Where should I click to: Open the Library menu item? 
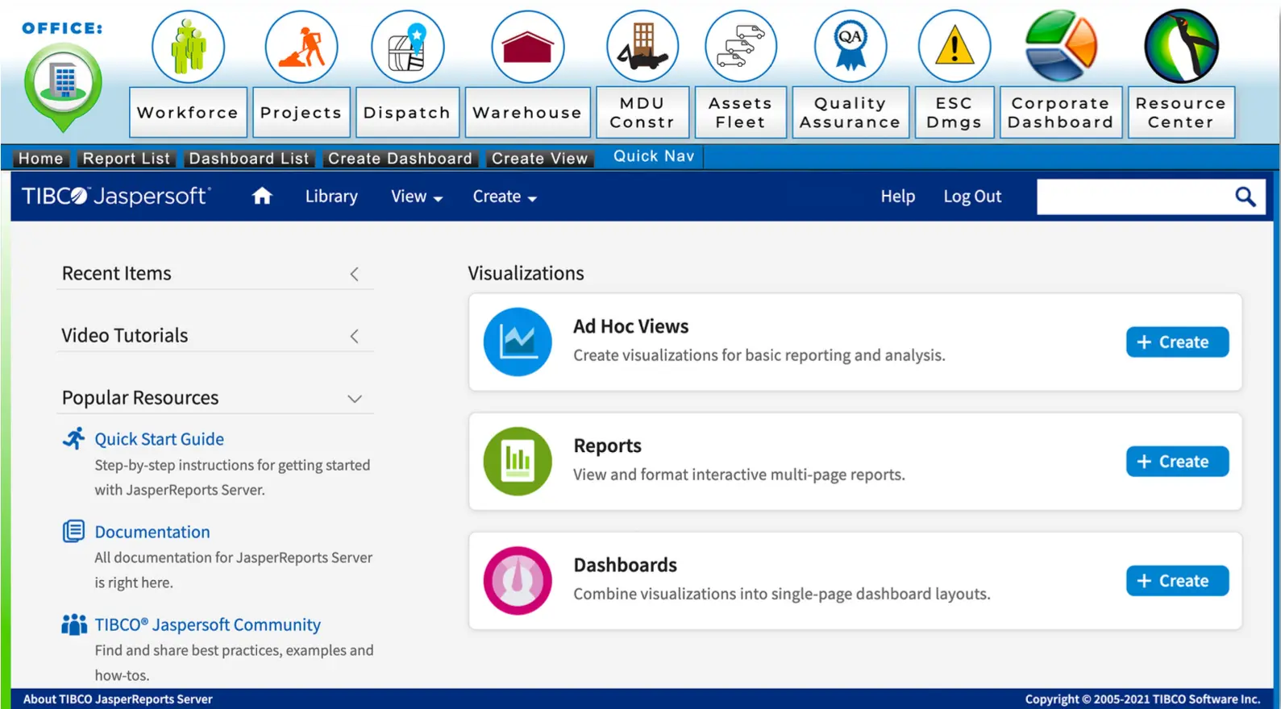point(331,197)
